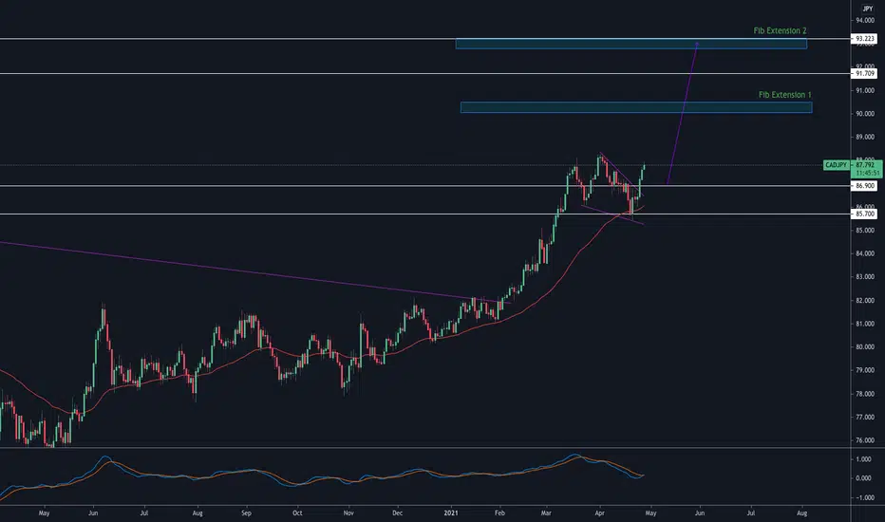This screenshot has height=522, width=885.
Task: Click the 94.000 price scale value
Action: [865, 20]
